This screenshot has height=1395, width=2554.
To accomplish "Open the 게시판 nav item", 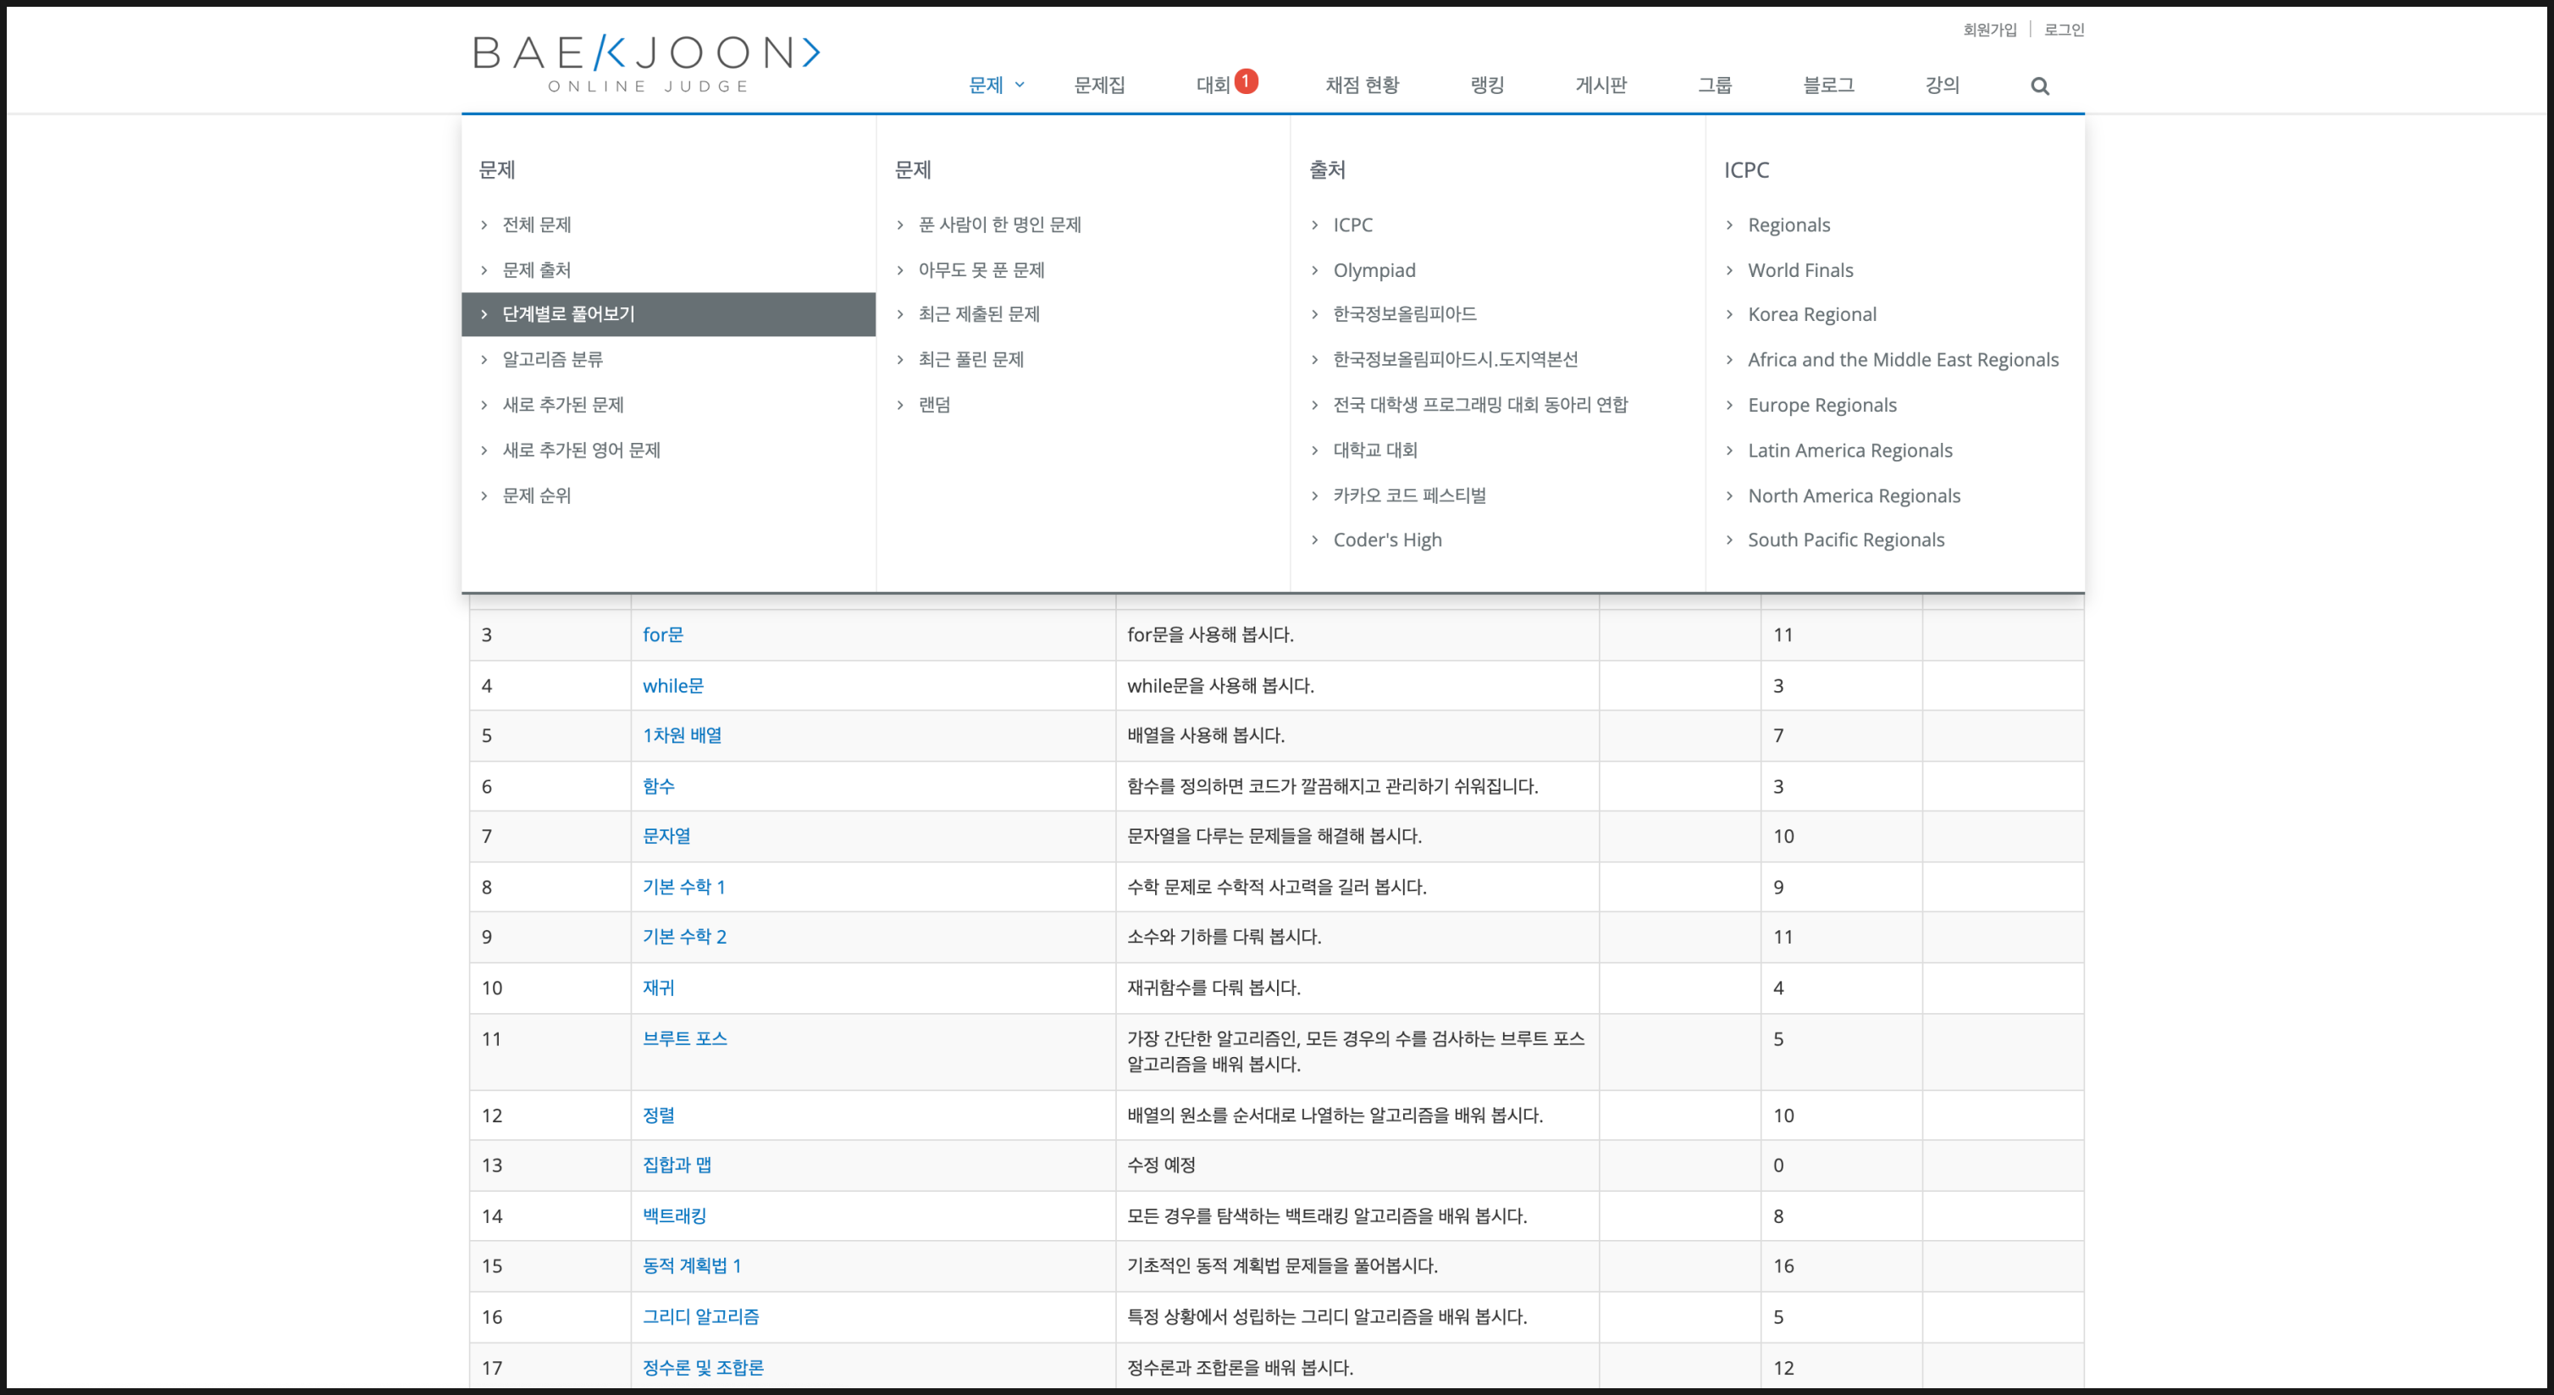I will 1600,86.
